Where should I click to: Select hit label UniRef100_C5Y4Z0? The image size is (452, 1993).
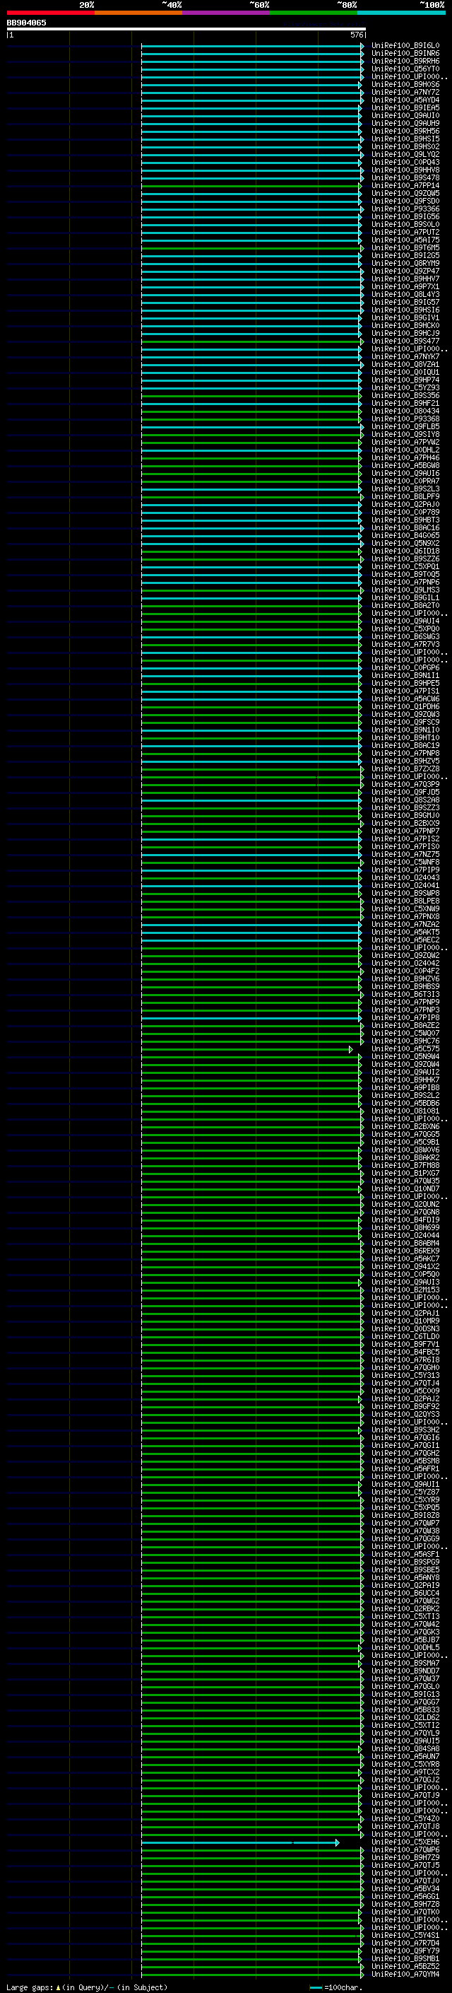[x=405, y=1818]
